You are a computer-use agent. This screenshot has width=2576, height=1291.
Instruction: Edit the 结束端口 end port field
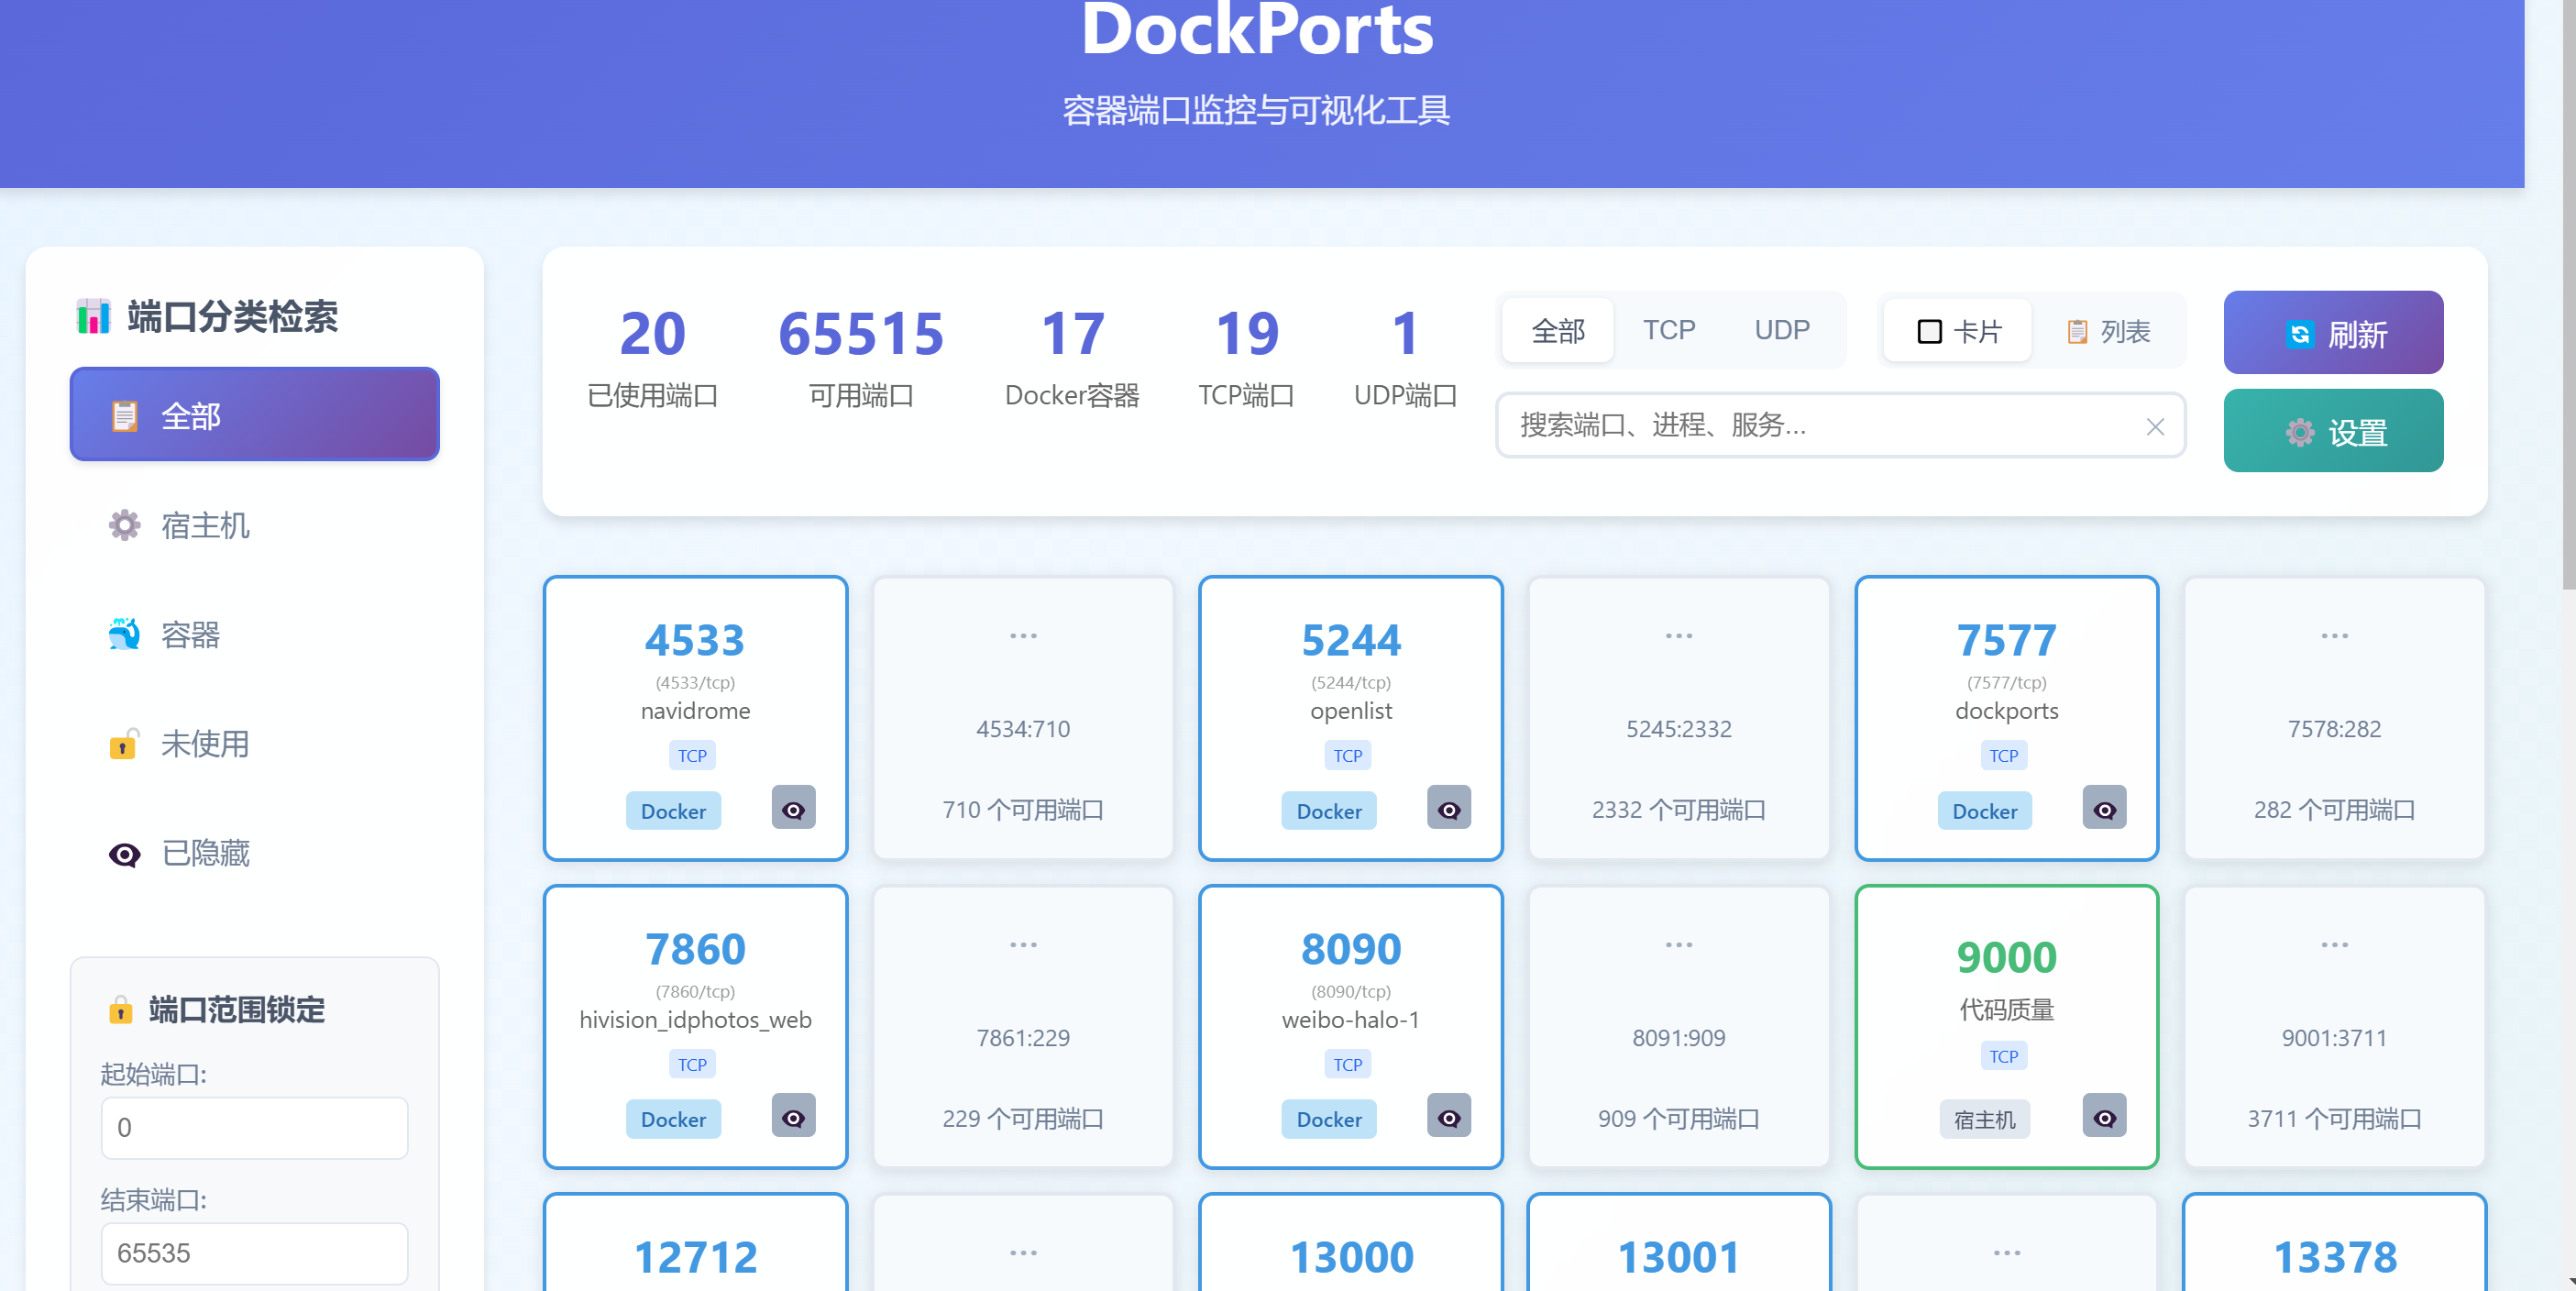pos(254,1253)
